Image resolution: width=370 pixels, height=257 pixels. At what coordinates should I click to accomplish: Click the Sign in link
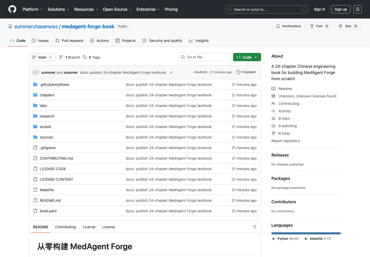coord(319,9)
